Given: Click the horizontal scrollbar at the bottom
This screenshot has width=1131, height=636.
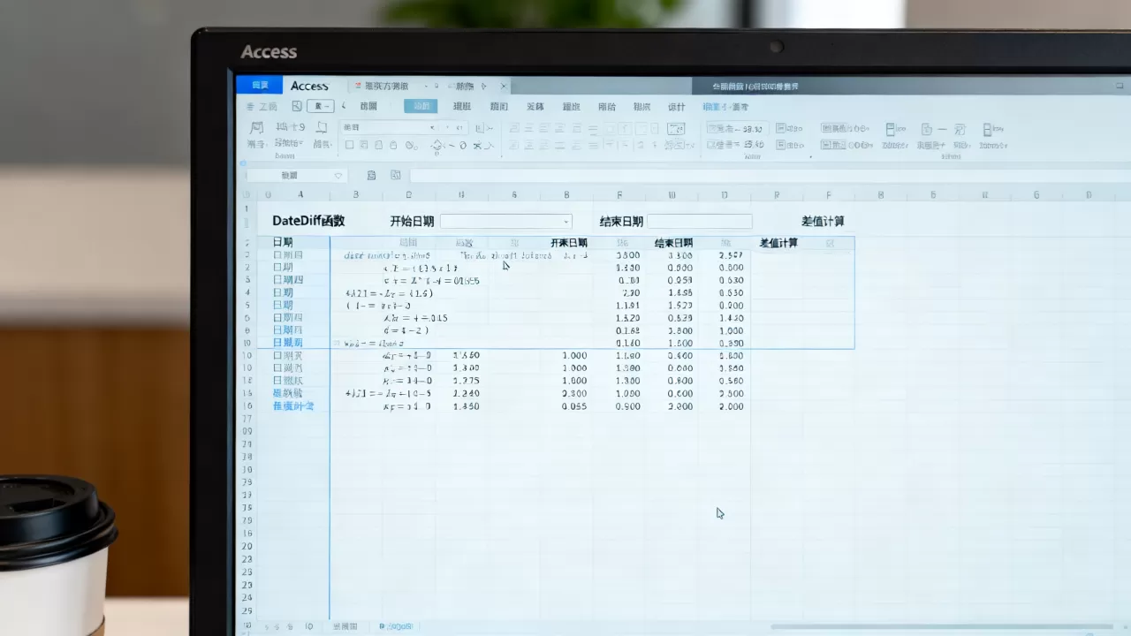Looking at the screenshot, I should coord(941,626).
